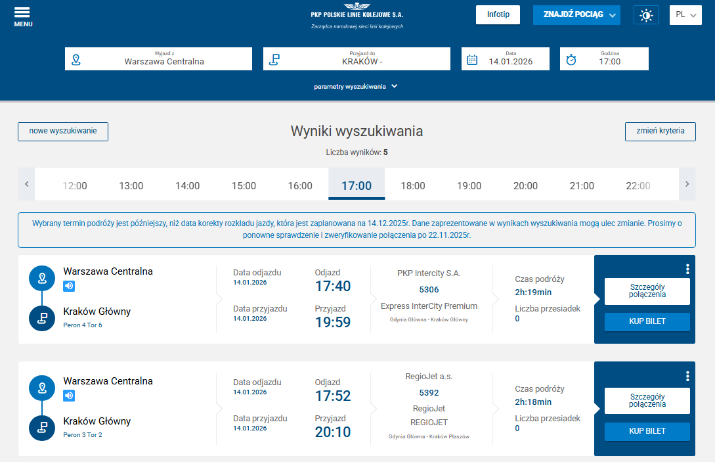Click departure station icon for train 5392
This screenshot has height=462, width=715.
point(42,388)
